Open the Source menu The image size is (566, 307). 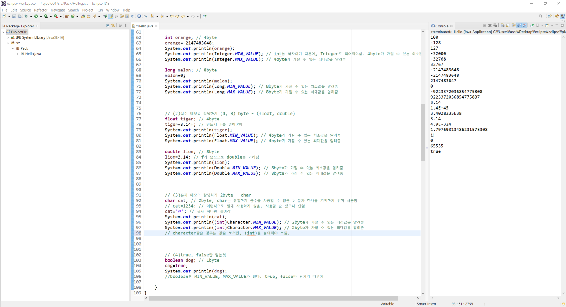(25, 10)
